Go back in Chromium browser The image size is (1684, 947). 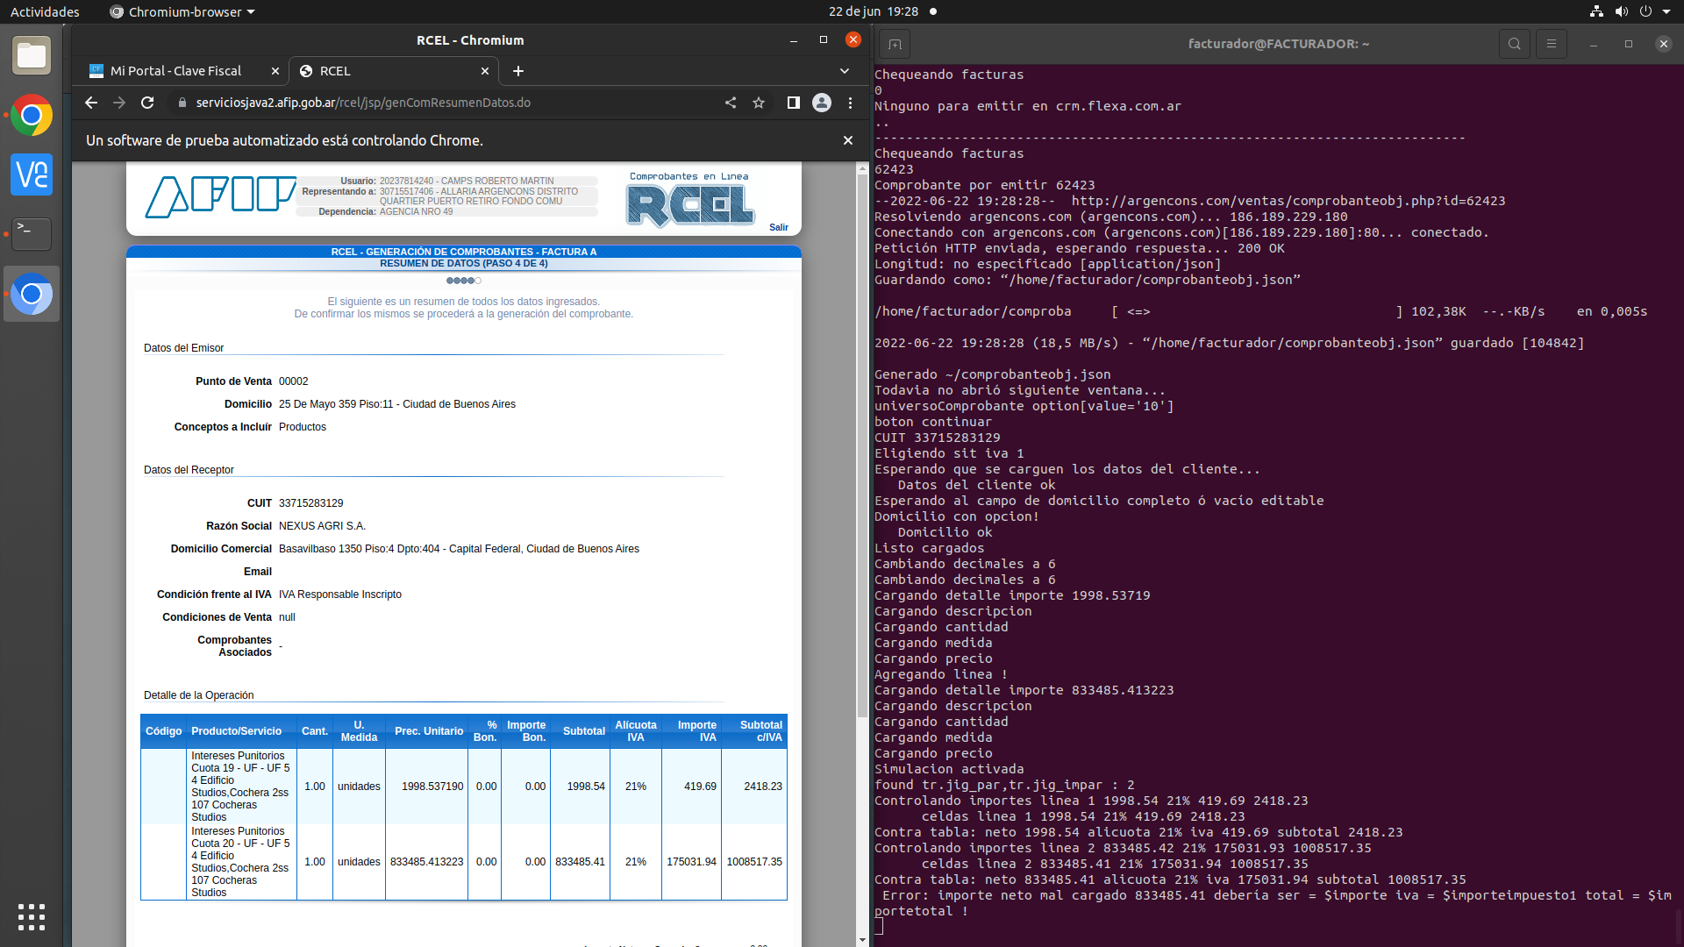(x=91, y=103)
